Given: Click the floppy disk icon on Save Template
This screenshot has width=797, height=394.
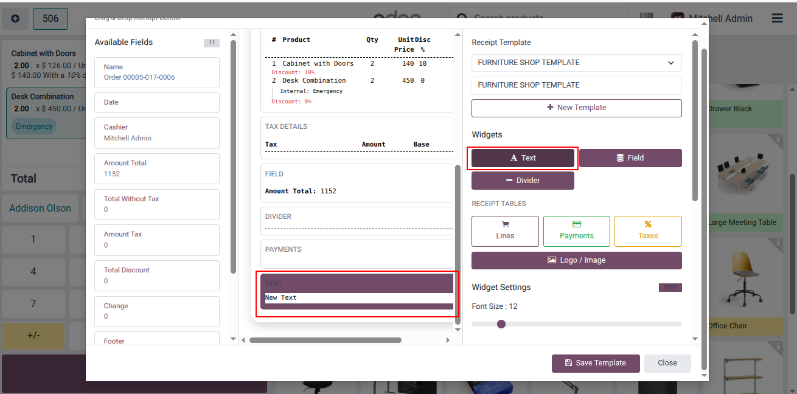Looking at the screenshot, I should coord(569,363).
